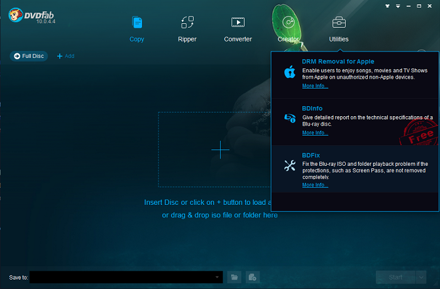Screen dimensions: 440x289
Task: Click the skin T-shirt icon in title bar
Action: 388,6
